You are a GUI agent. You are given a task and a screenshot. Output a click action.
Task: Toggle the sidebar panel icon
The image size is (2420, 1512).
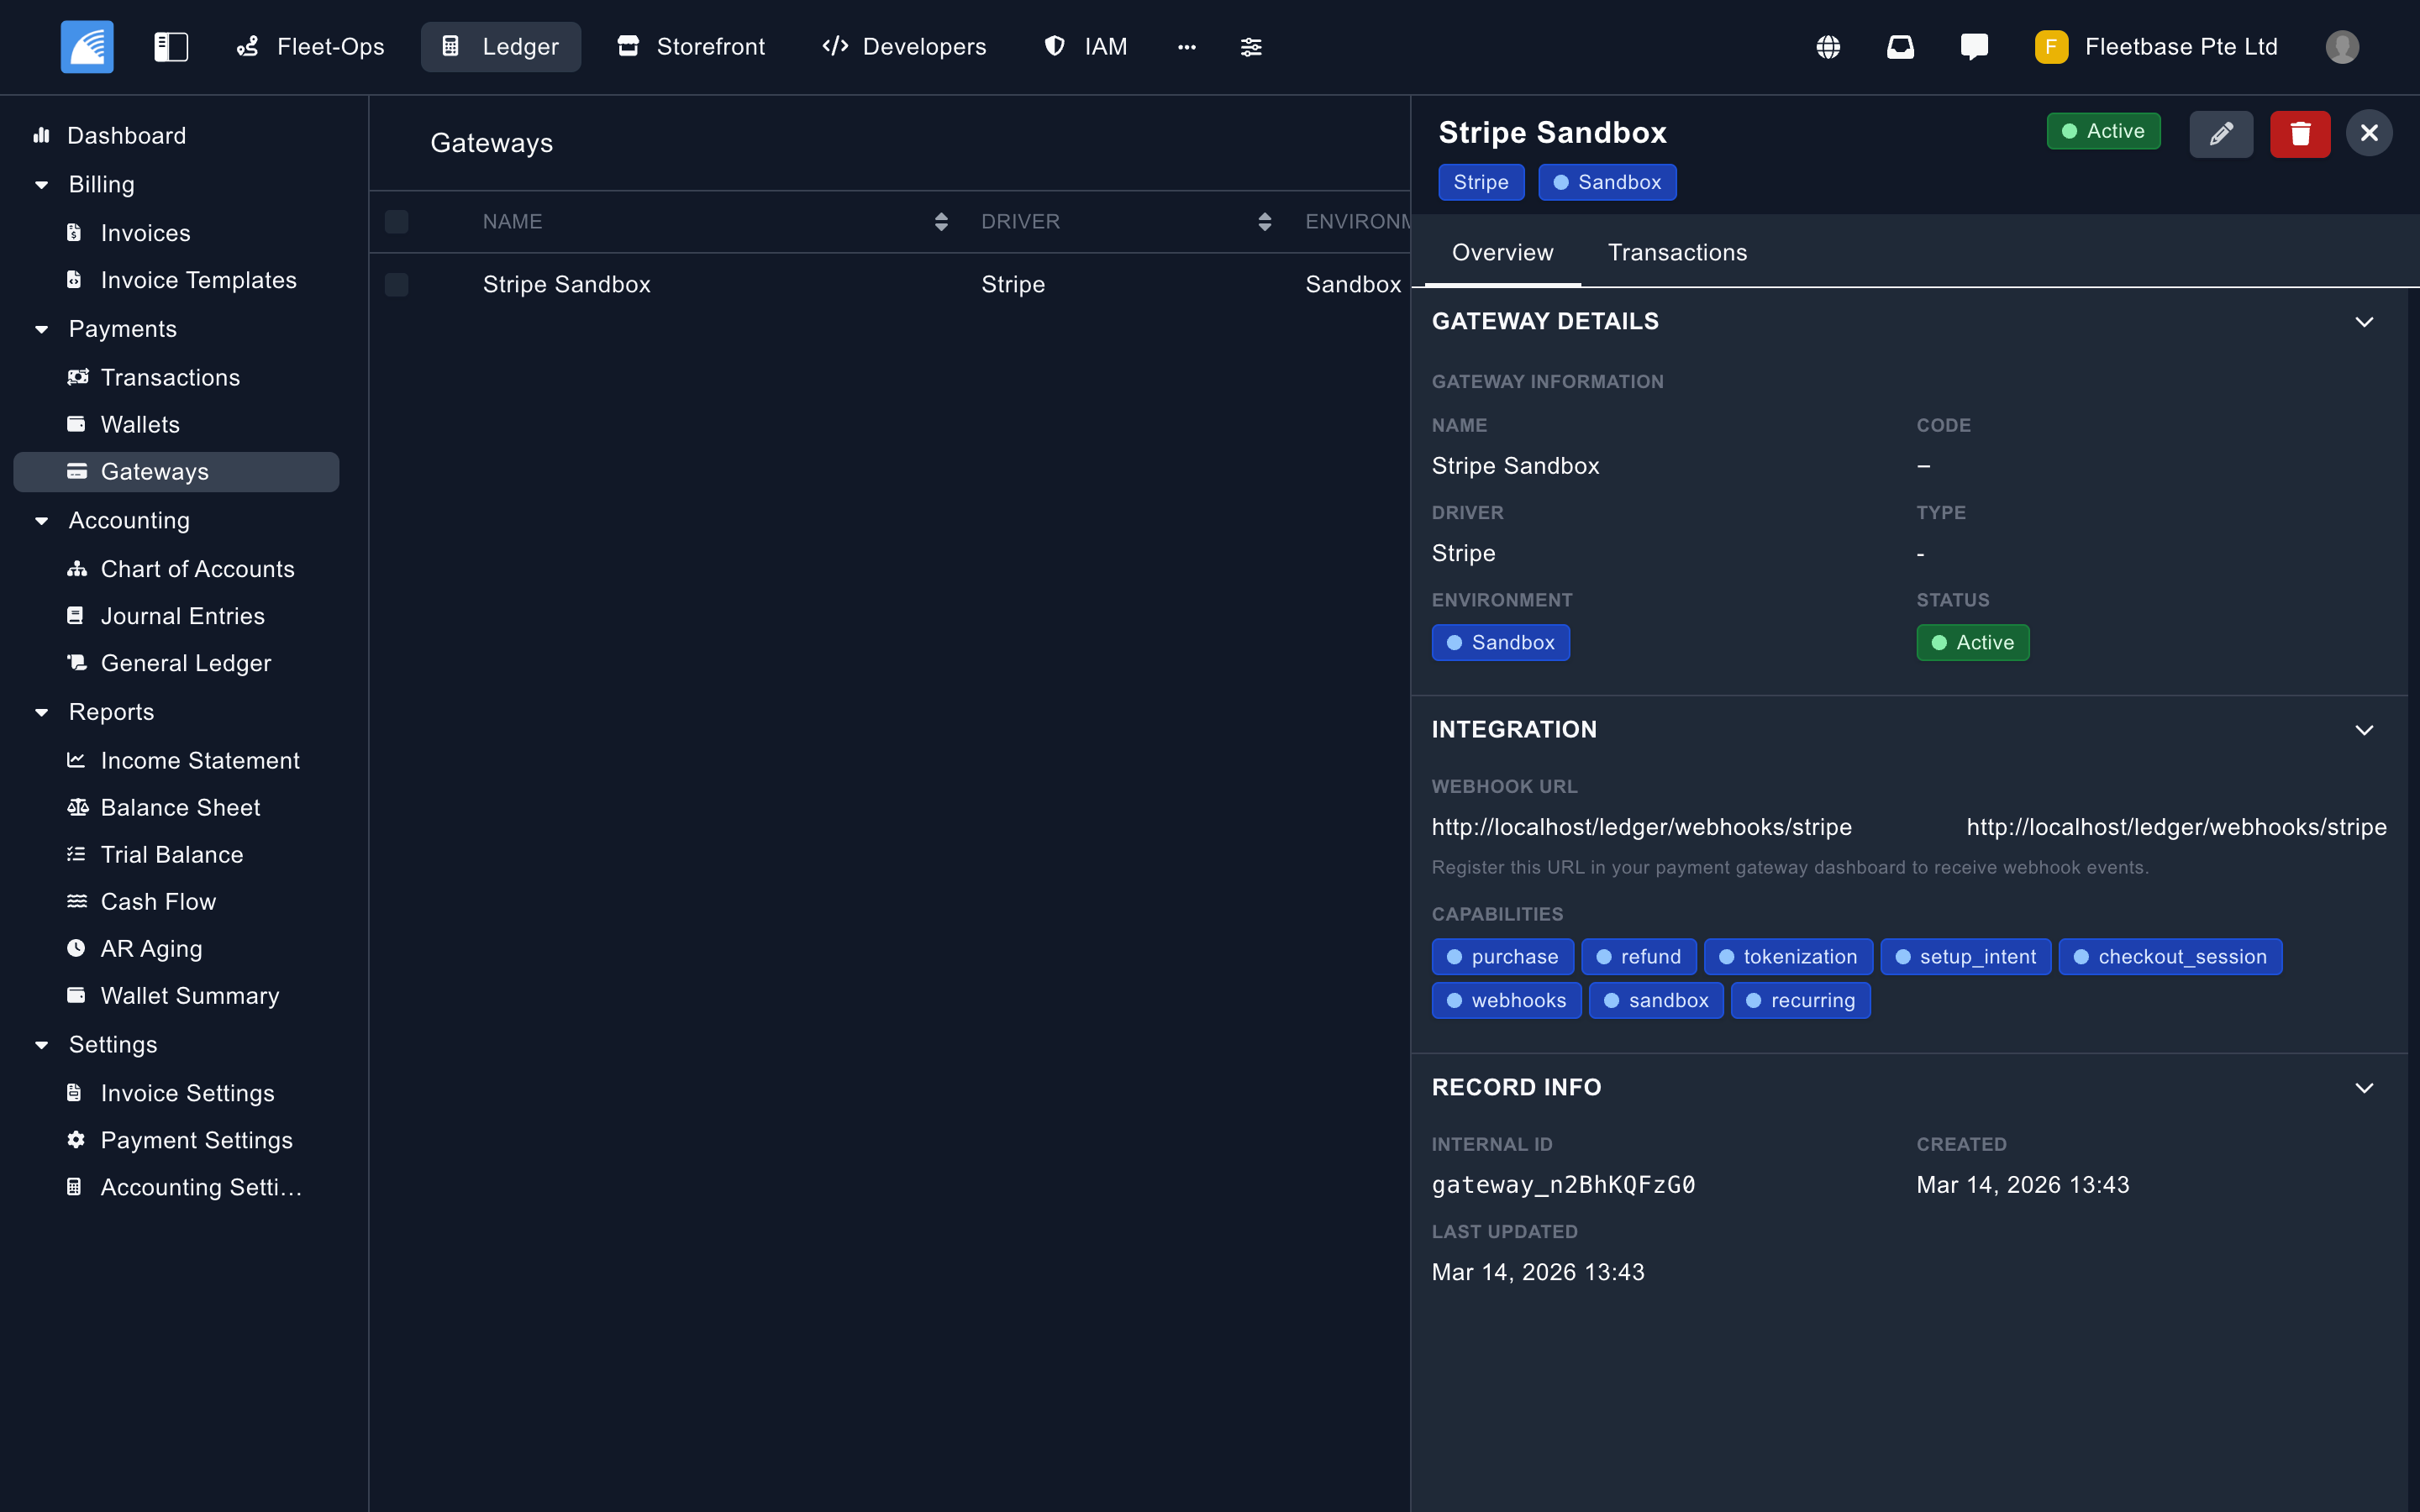[171, 47]
